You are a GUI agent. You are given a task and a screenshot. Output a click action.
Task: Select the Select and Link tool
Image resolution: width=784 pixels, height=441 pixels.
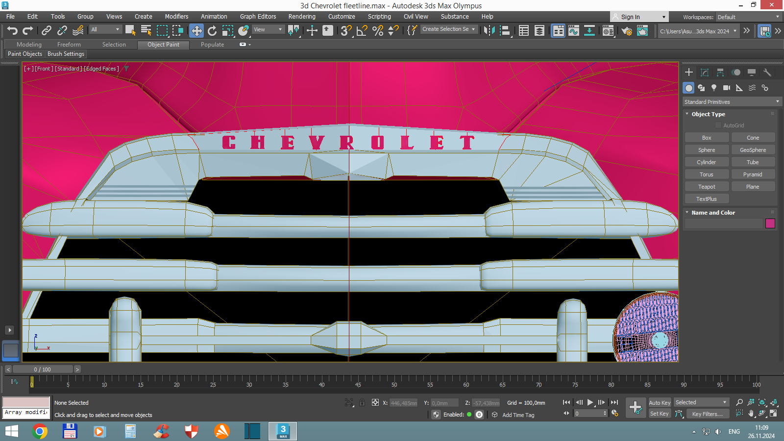[46, 31]
